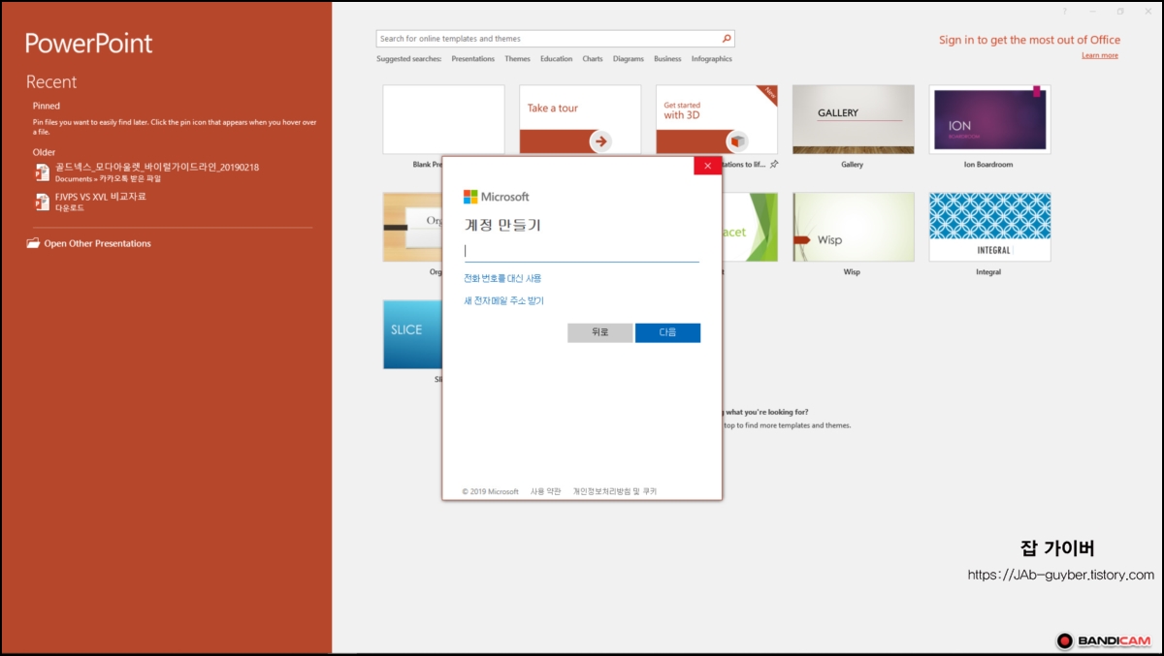
Task: Click the folder icon beside Open Other Presentations
Action: 33,243
